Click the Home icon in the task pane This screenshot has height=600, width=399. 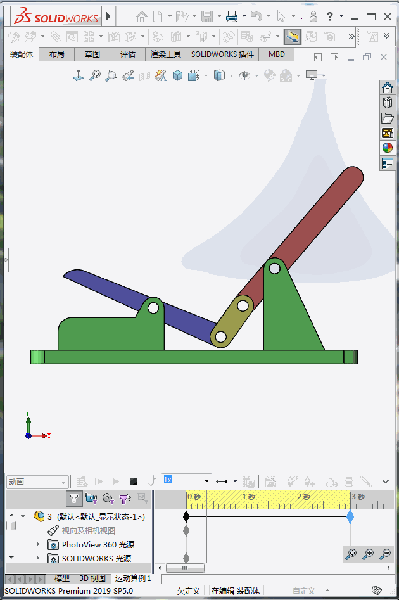(387, 87)
